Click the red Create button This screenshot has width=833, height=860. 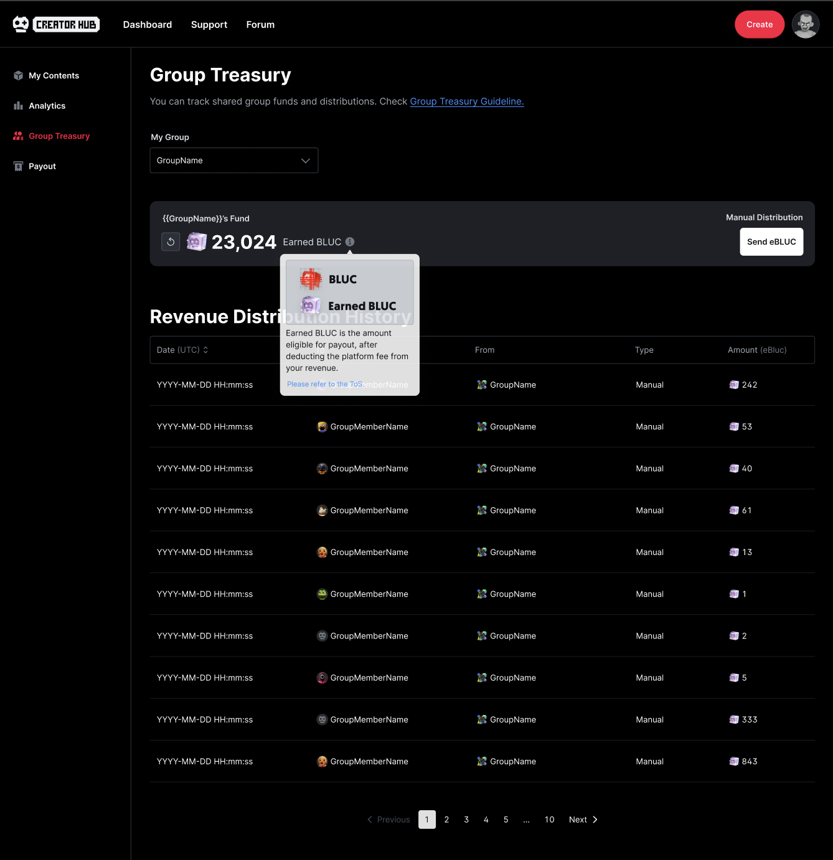coord(759,25)
